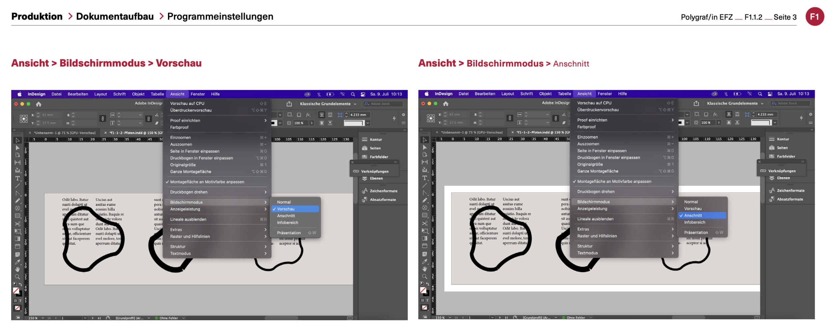Open the Kontur panel in left screenshot
The height and width of the screenshot is (333, 833).
click(x=372, y=139)
